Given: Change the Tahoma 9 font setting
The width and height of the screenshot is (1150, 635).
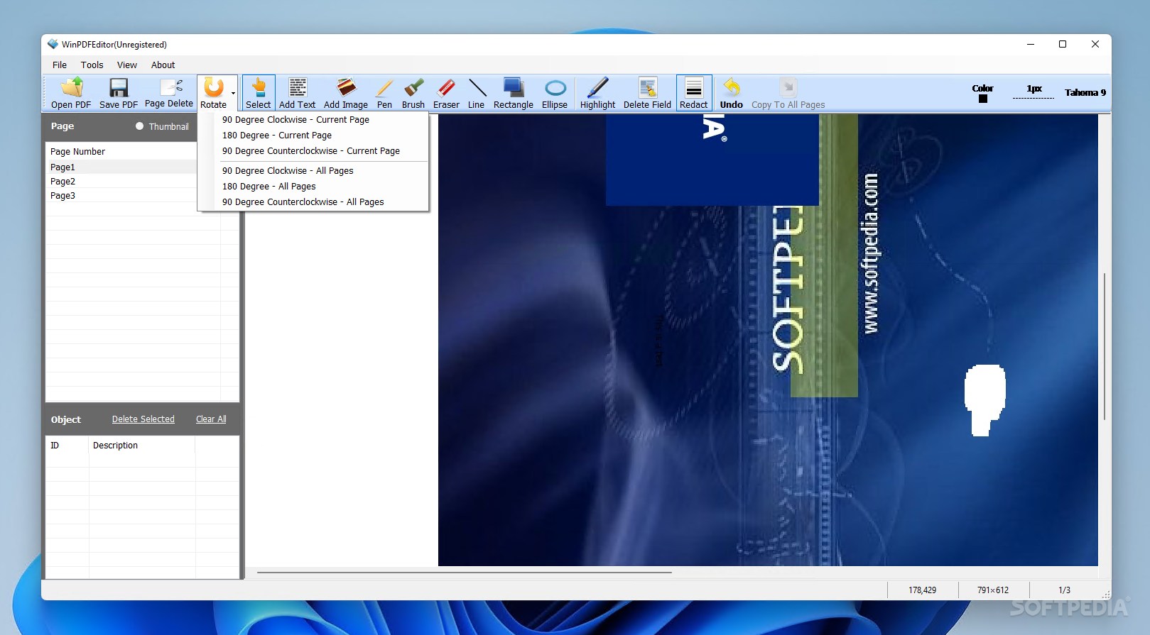Looking at the screenshot, I should point(1085,92).
